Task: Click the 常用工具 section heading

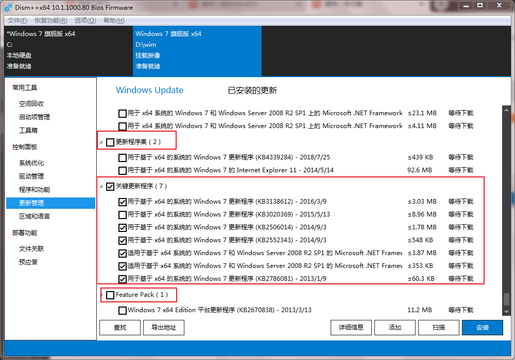Action: click(x=25, y=88)
